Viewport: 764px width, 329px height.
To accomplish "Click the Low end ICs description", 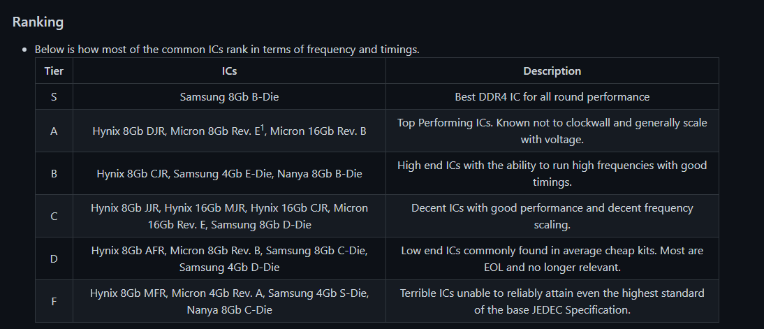I will [552, 258].
